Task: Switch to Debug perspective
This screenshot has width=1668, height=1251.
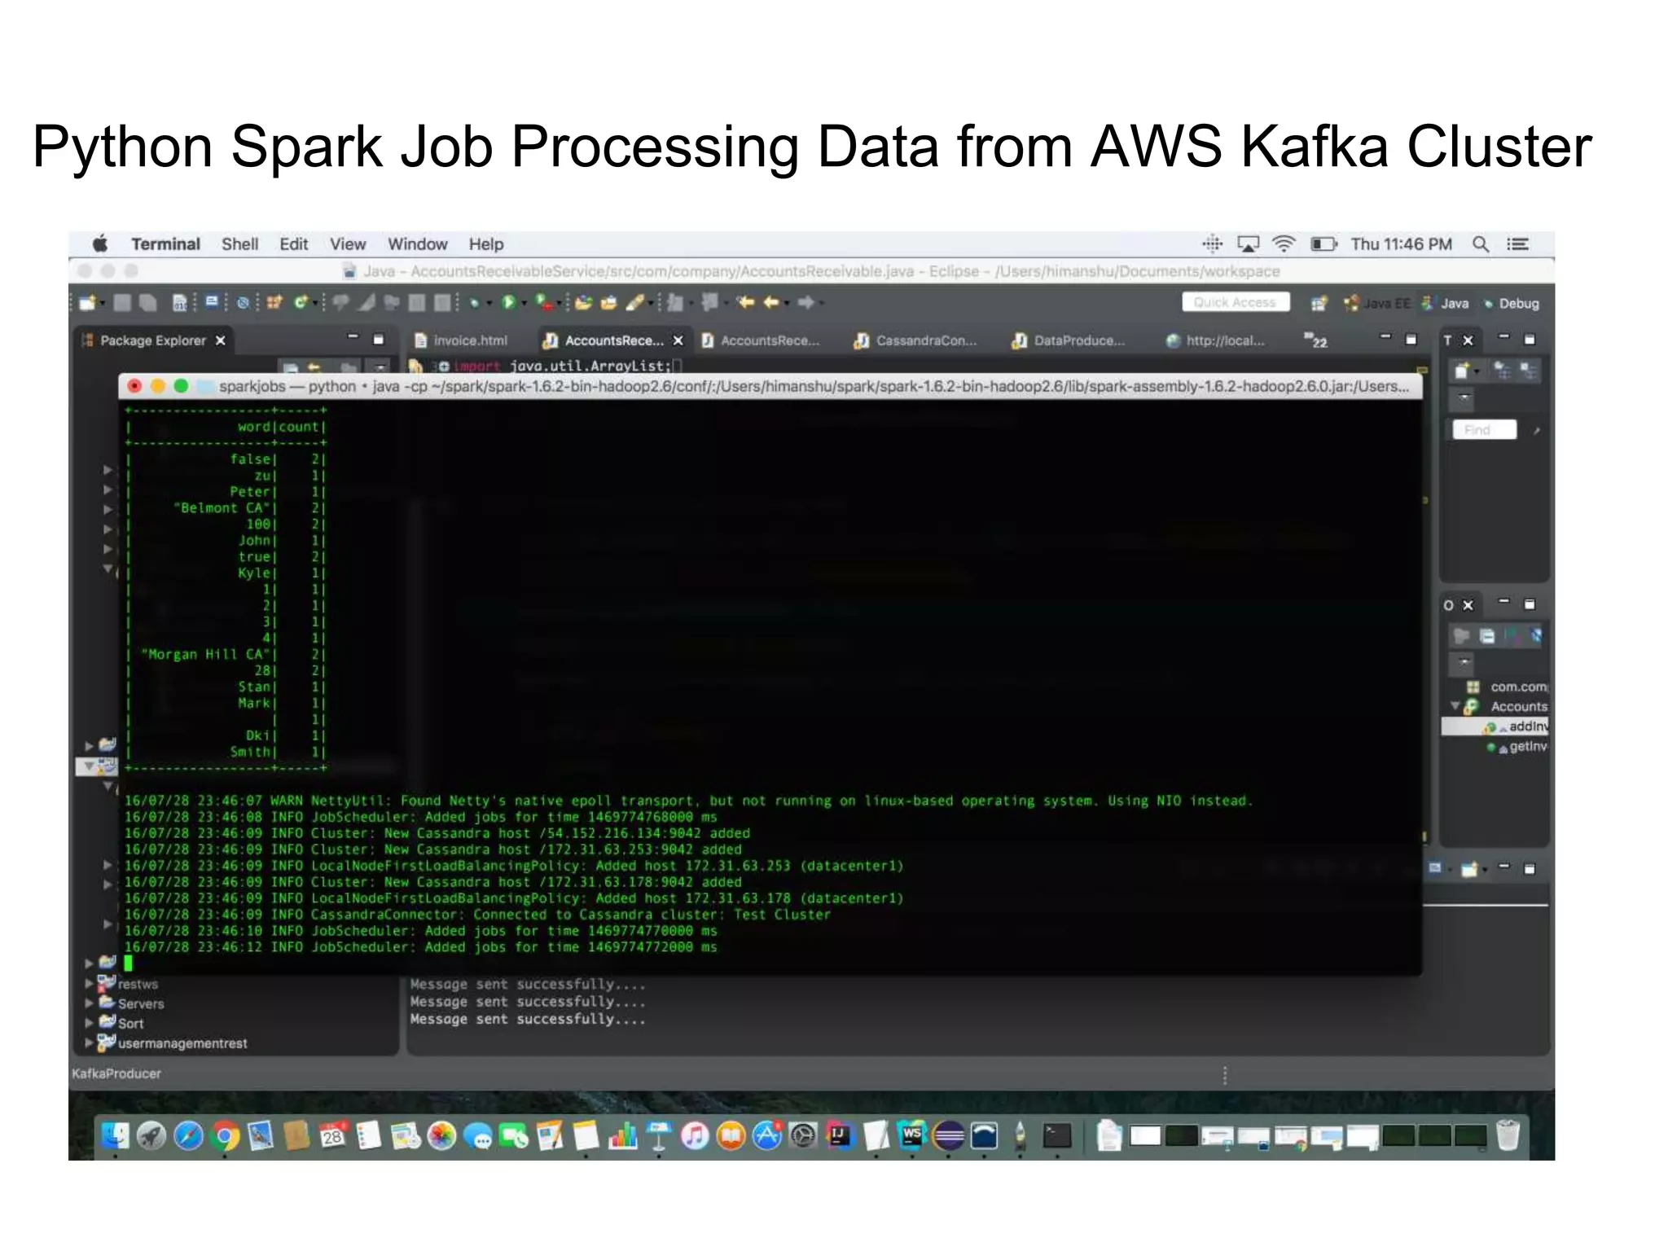Action: coord(1511,304)
